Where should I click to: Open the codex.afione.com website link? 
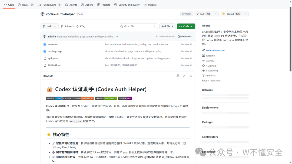[x=216, y=50]
